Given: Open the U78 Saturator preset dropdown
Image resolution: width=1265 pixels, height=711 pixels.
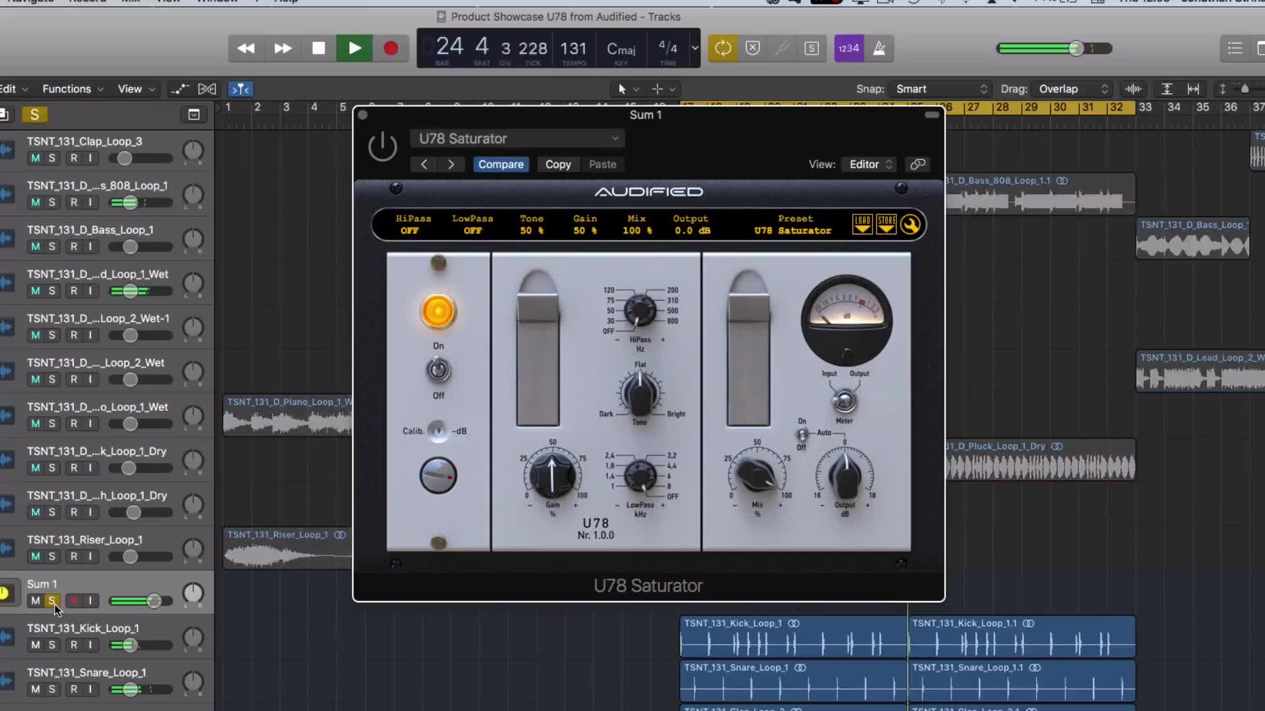Looking at the screenshot, I should pos(518,138).
